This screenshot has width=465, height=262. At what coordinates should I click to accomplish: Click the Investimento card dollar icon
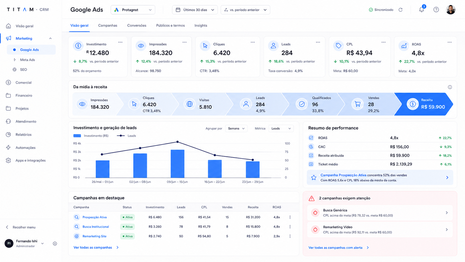pyautogui.click(x=78, y=46)
